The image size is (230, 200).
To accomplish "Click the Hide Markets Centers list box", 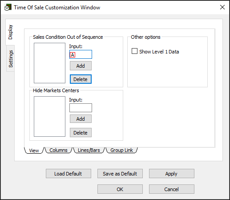I will pyautogui.click(x=49, y=116).
